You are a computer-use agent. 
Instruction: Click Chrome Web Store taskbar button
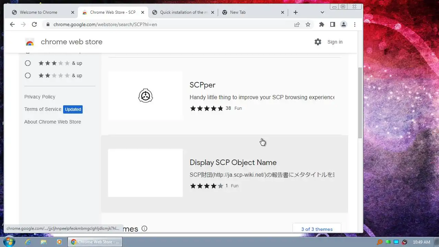(x=95, y=242)
